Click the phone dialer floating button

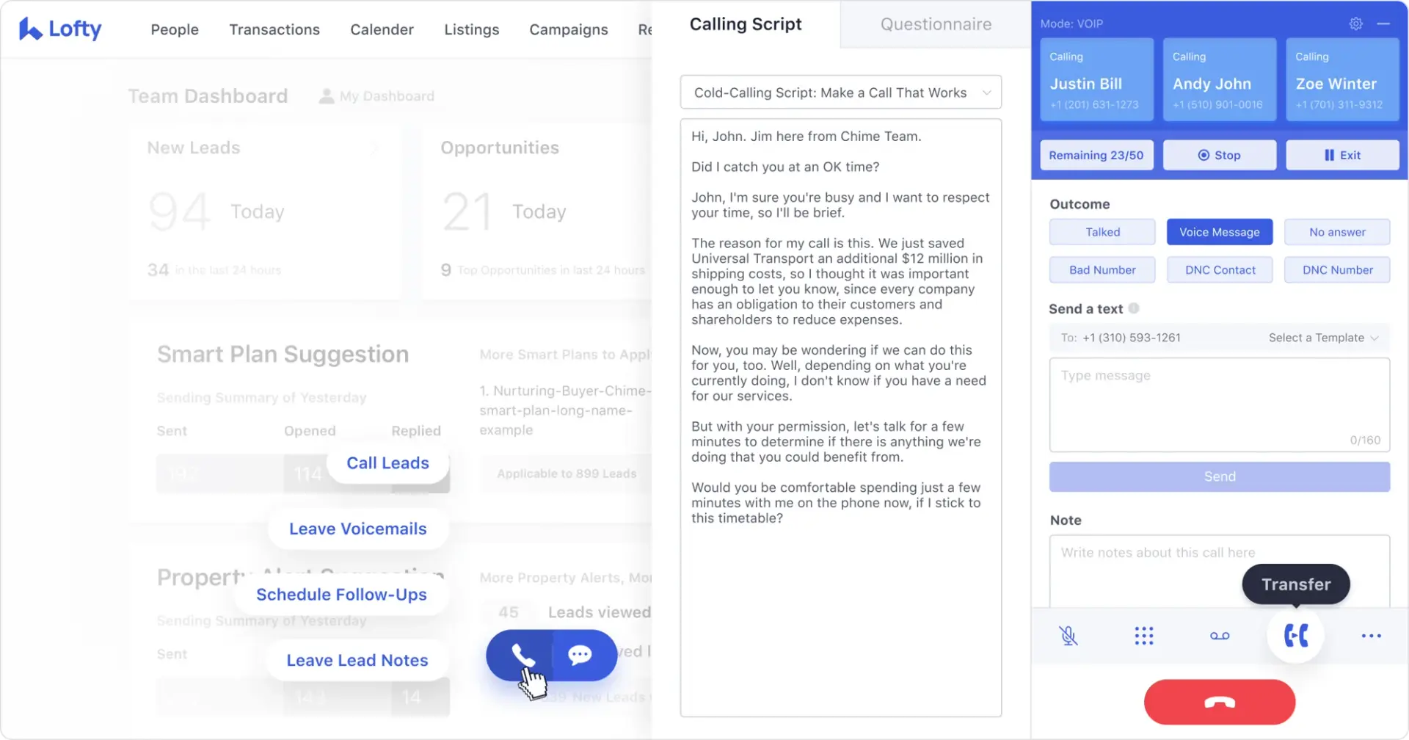tap(522, 655)
